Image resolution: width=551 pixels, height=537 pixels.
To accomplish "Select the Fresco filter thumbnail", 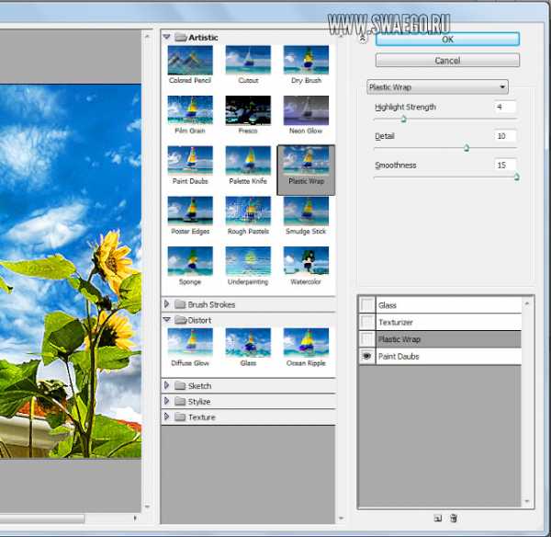I will [248, 110].
